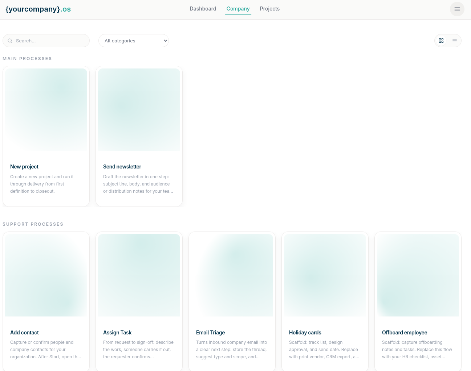Select the Offboard employee title
This screenshot has height=371, width=471.
405,333
